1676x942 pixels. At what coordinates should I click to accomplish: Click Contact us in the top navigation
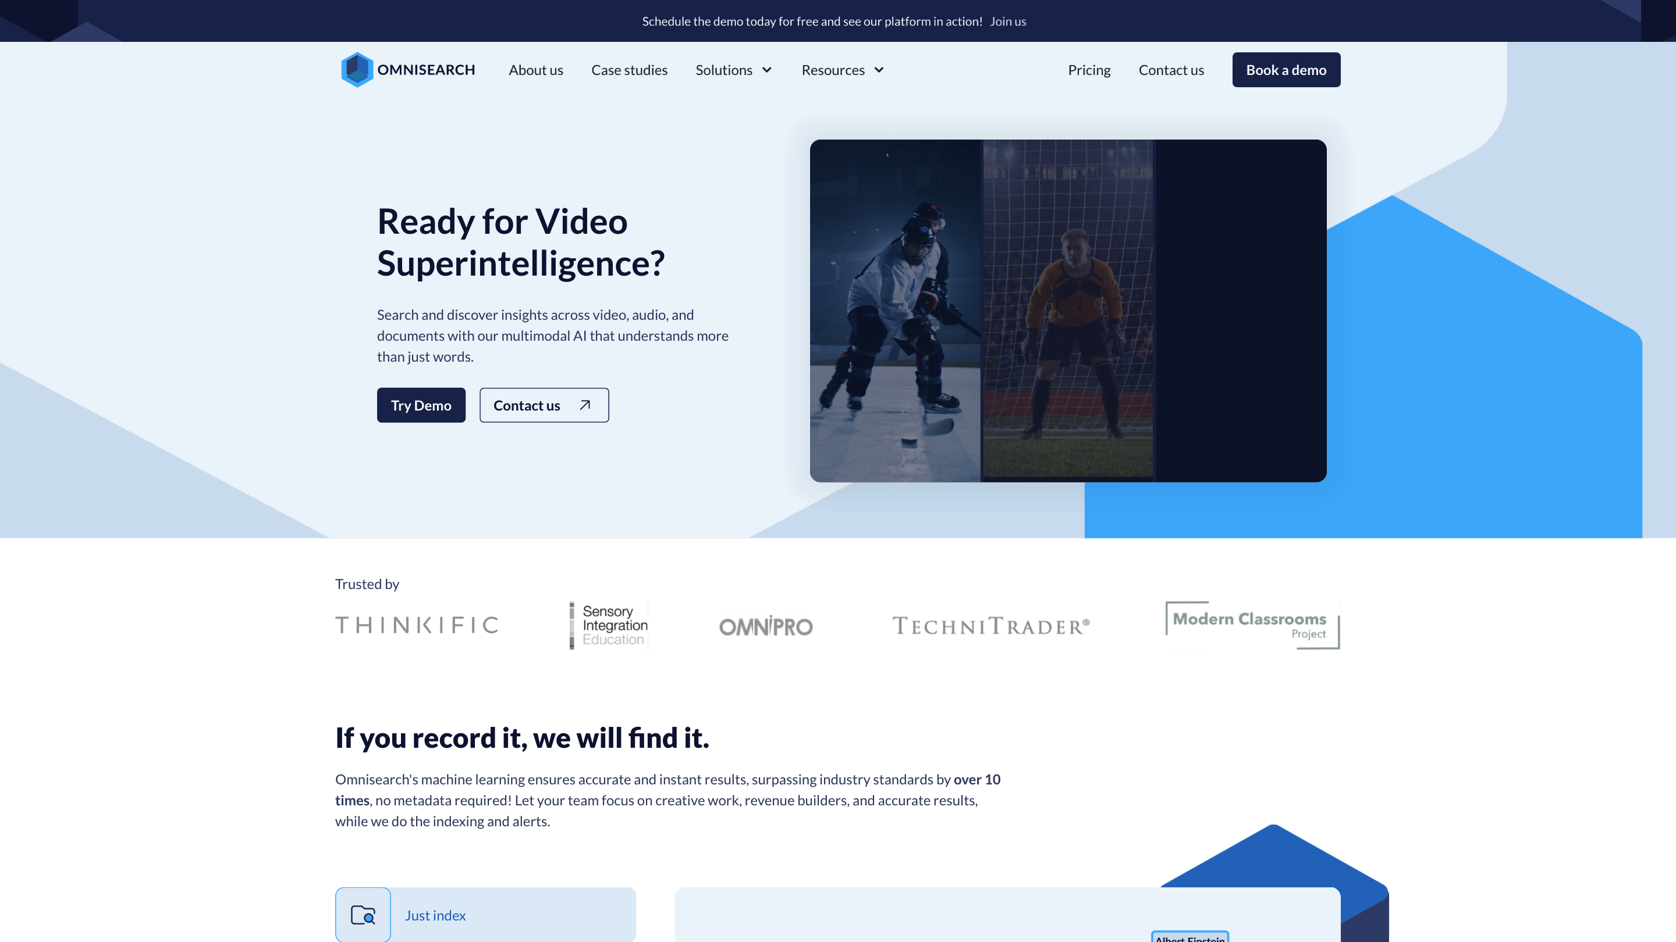[x=1171, y=70]
